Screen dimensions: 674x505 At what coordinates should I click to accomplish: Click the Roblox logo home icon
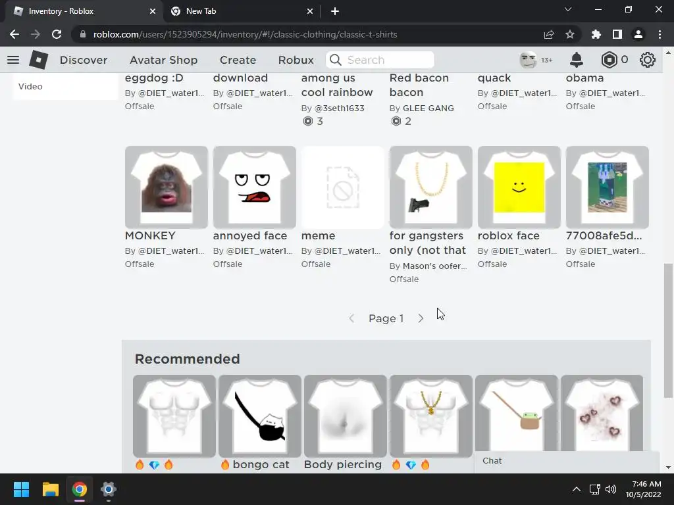[39, 60]
